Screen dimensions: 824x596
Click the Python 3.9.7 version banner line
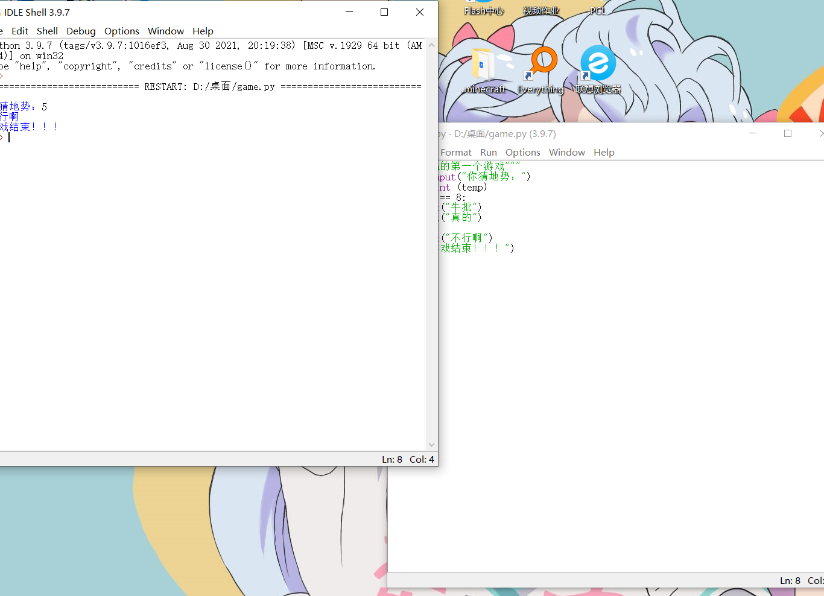click(211, 46)
